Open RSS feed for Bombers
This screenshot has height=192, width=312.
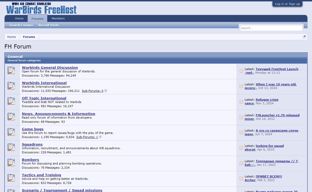(x=241, y=163)
